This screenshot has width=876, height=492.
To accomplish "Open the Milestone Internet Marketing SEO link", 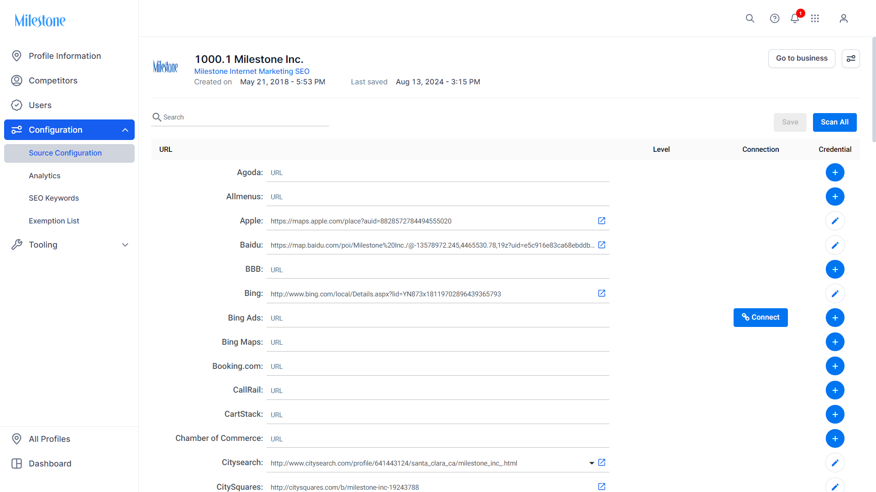I will pos(252,71).
